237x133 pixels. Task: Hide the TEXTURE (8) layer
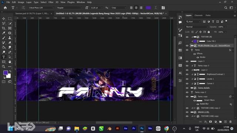click(187, 37)
